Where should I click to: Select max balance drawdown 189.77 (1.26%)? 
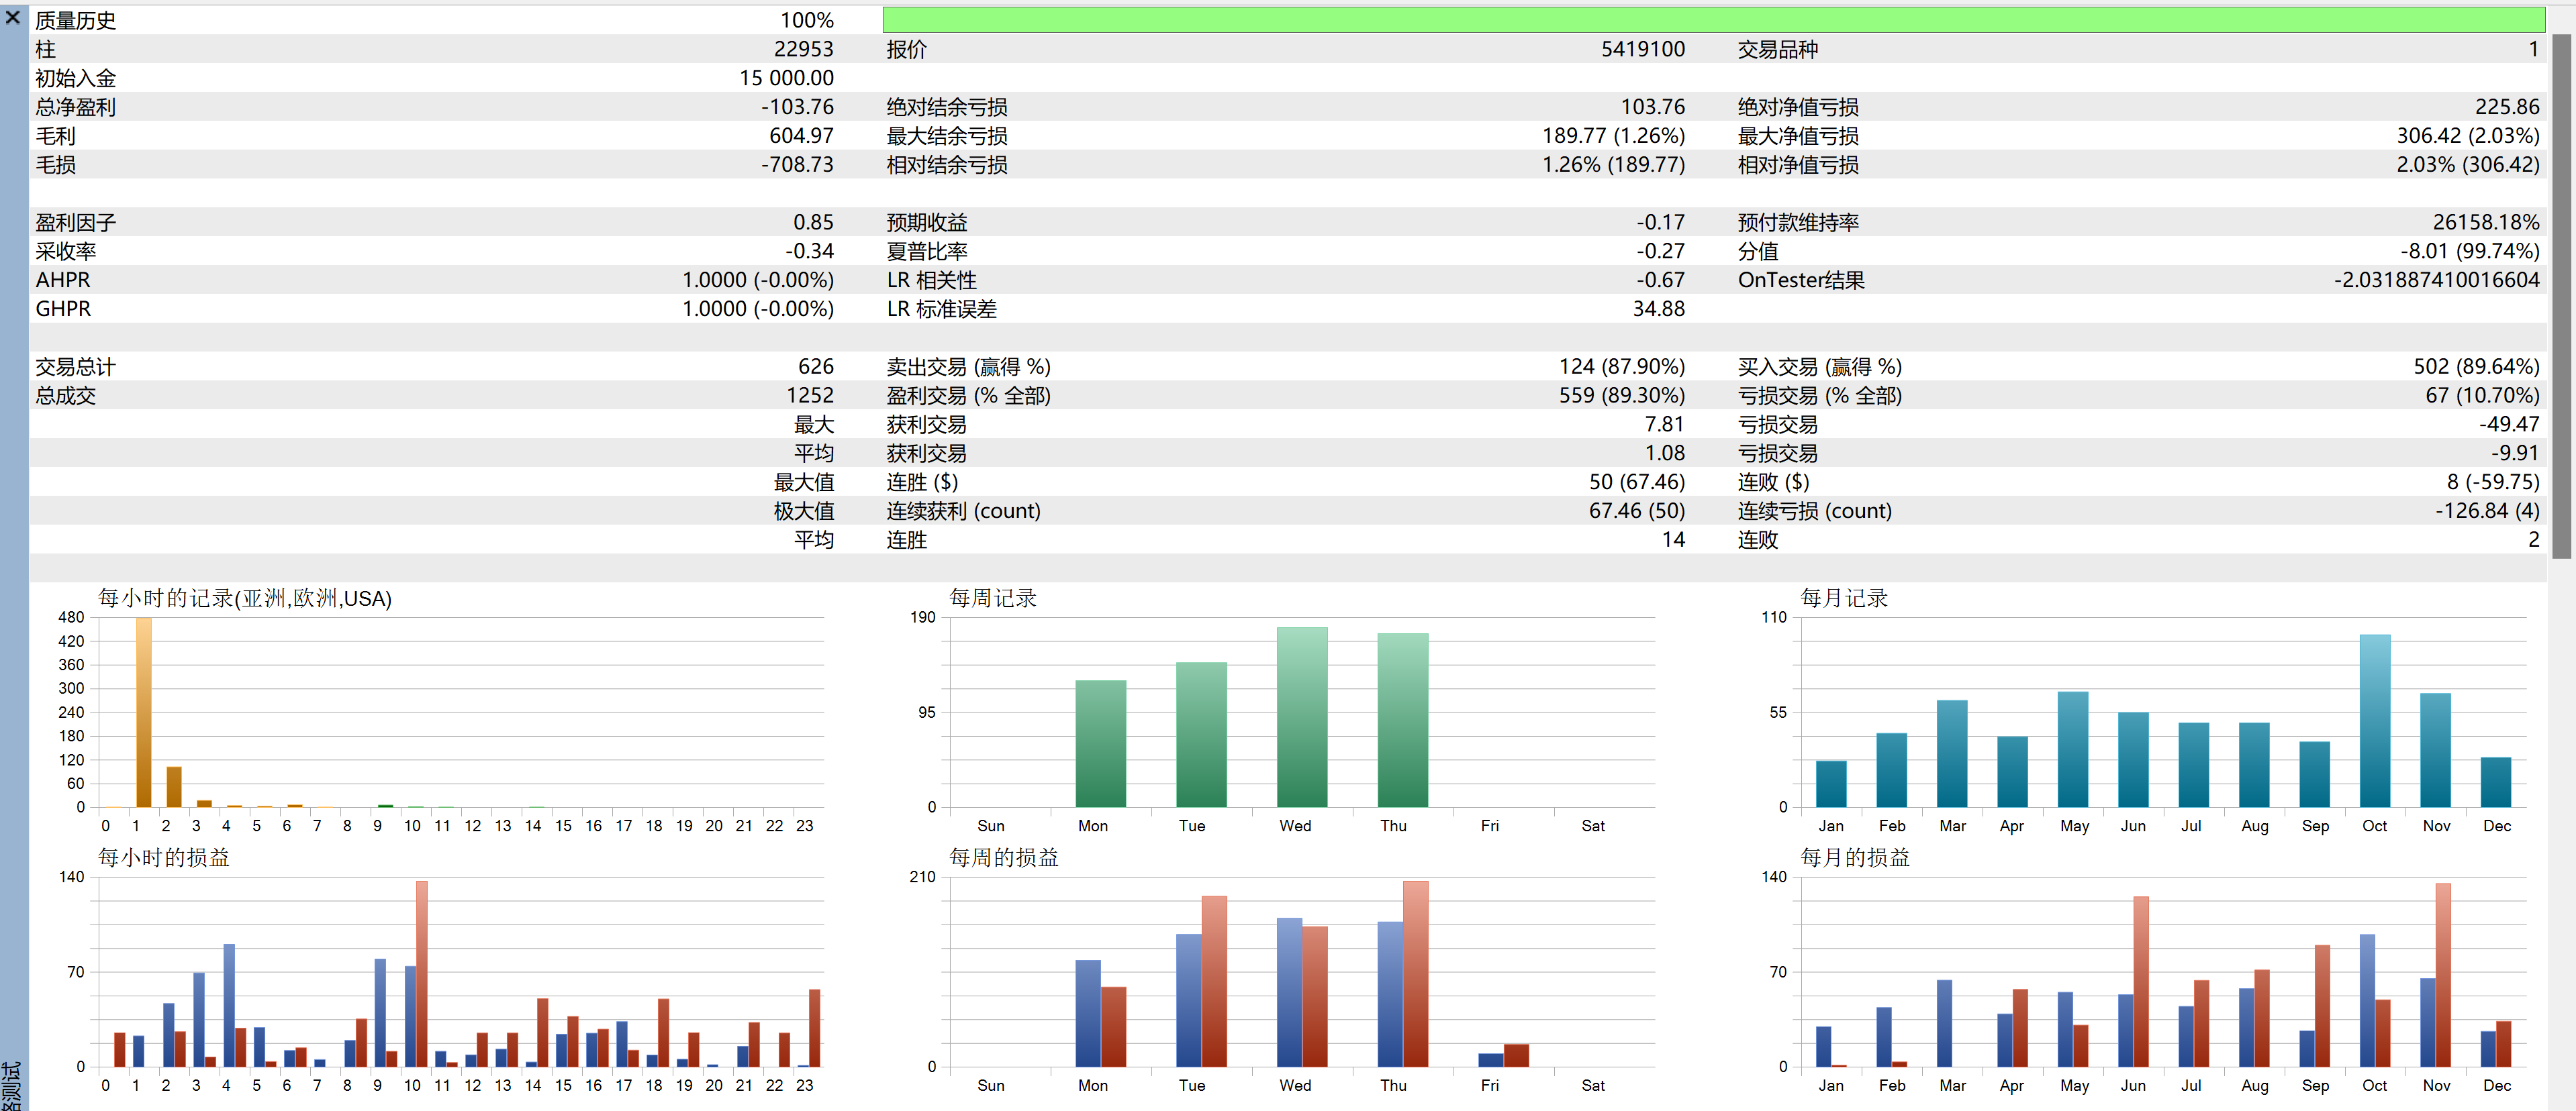1613,136
